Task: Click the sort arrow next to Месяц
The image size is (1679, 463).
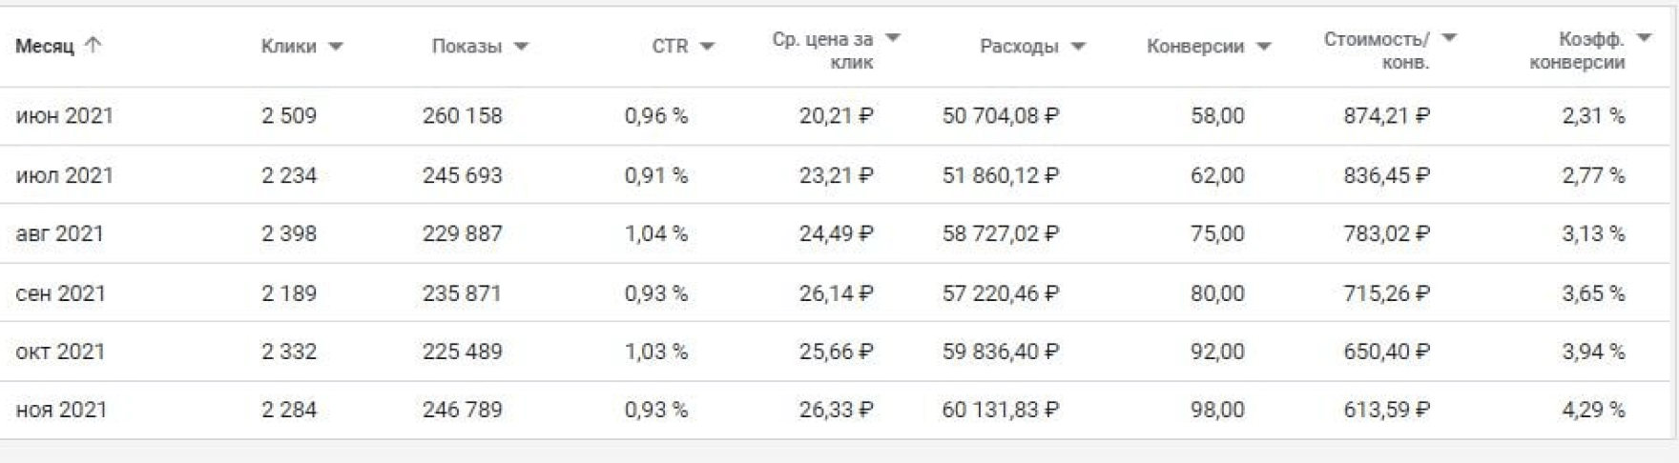Action: coord(93,46)
